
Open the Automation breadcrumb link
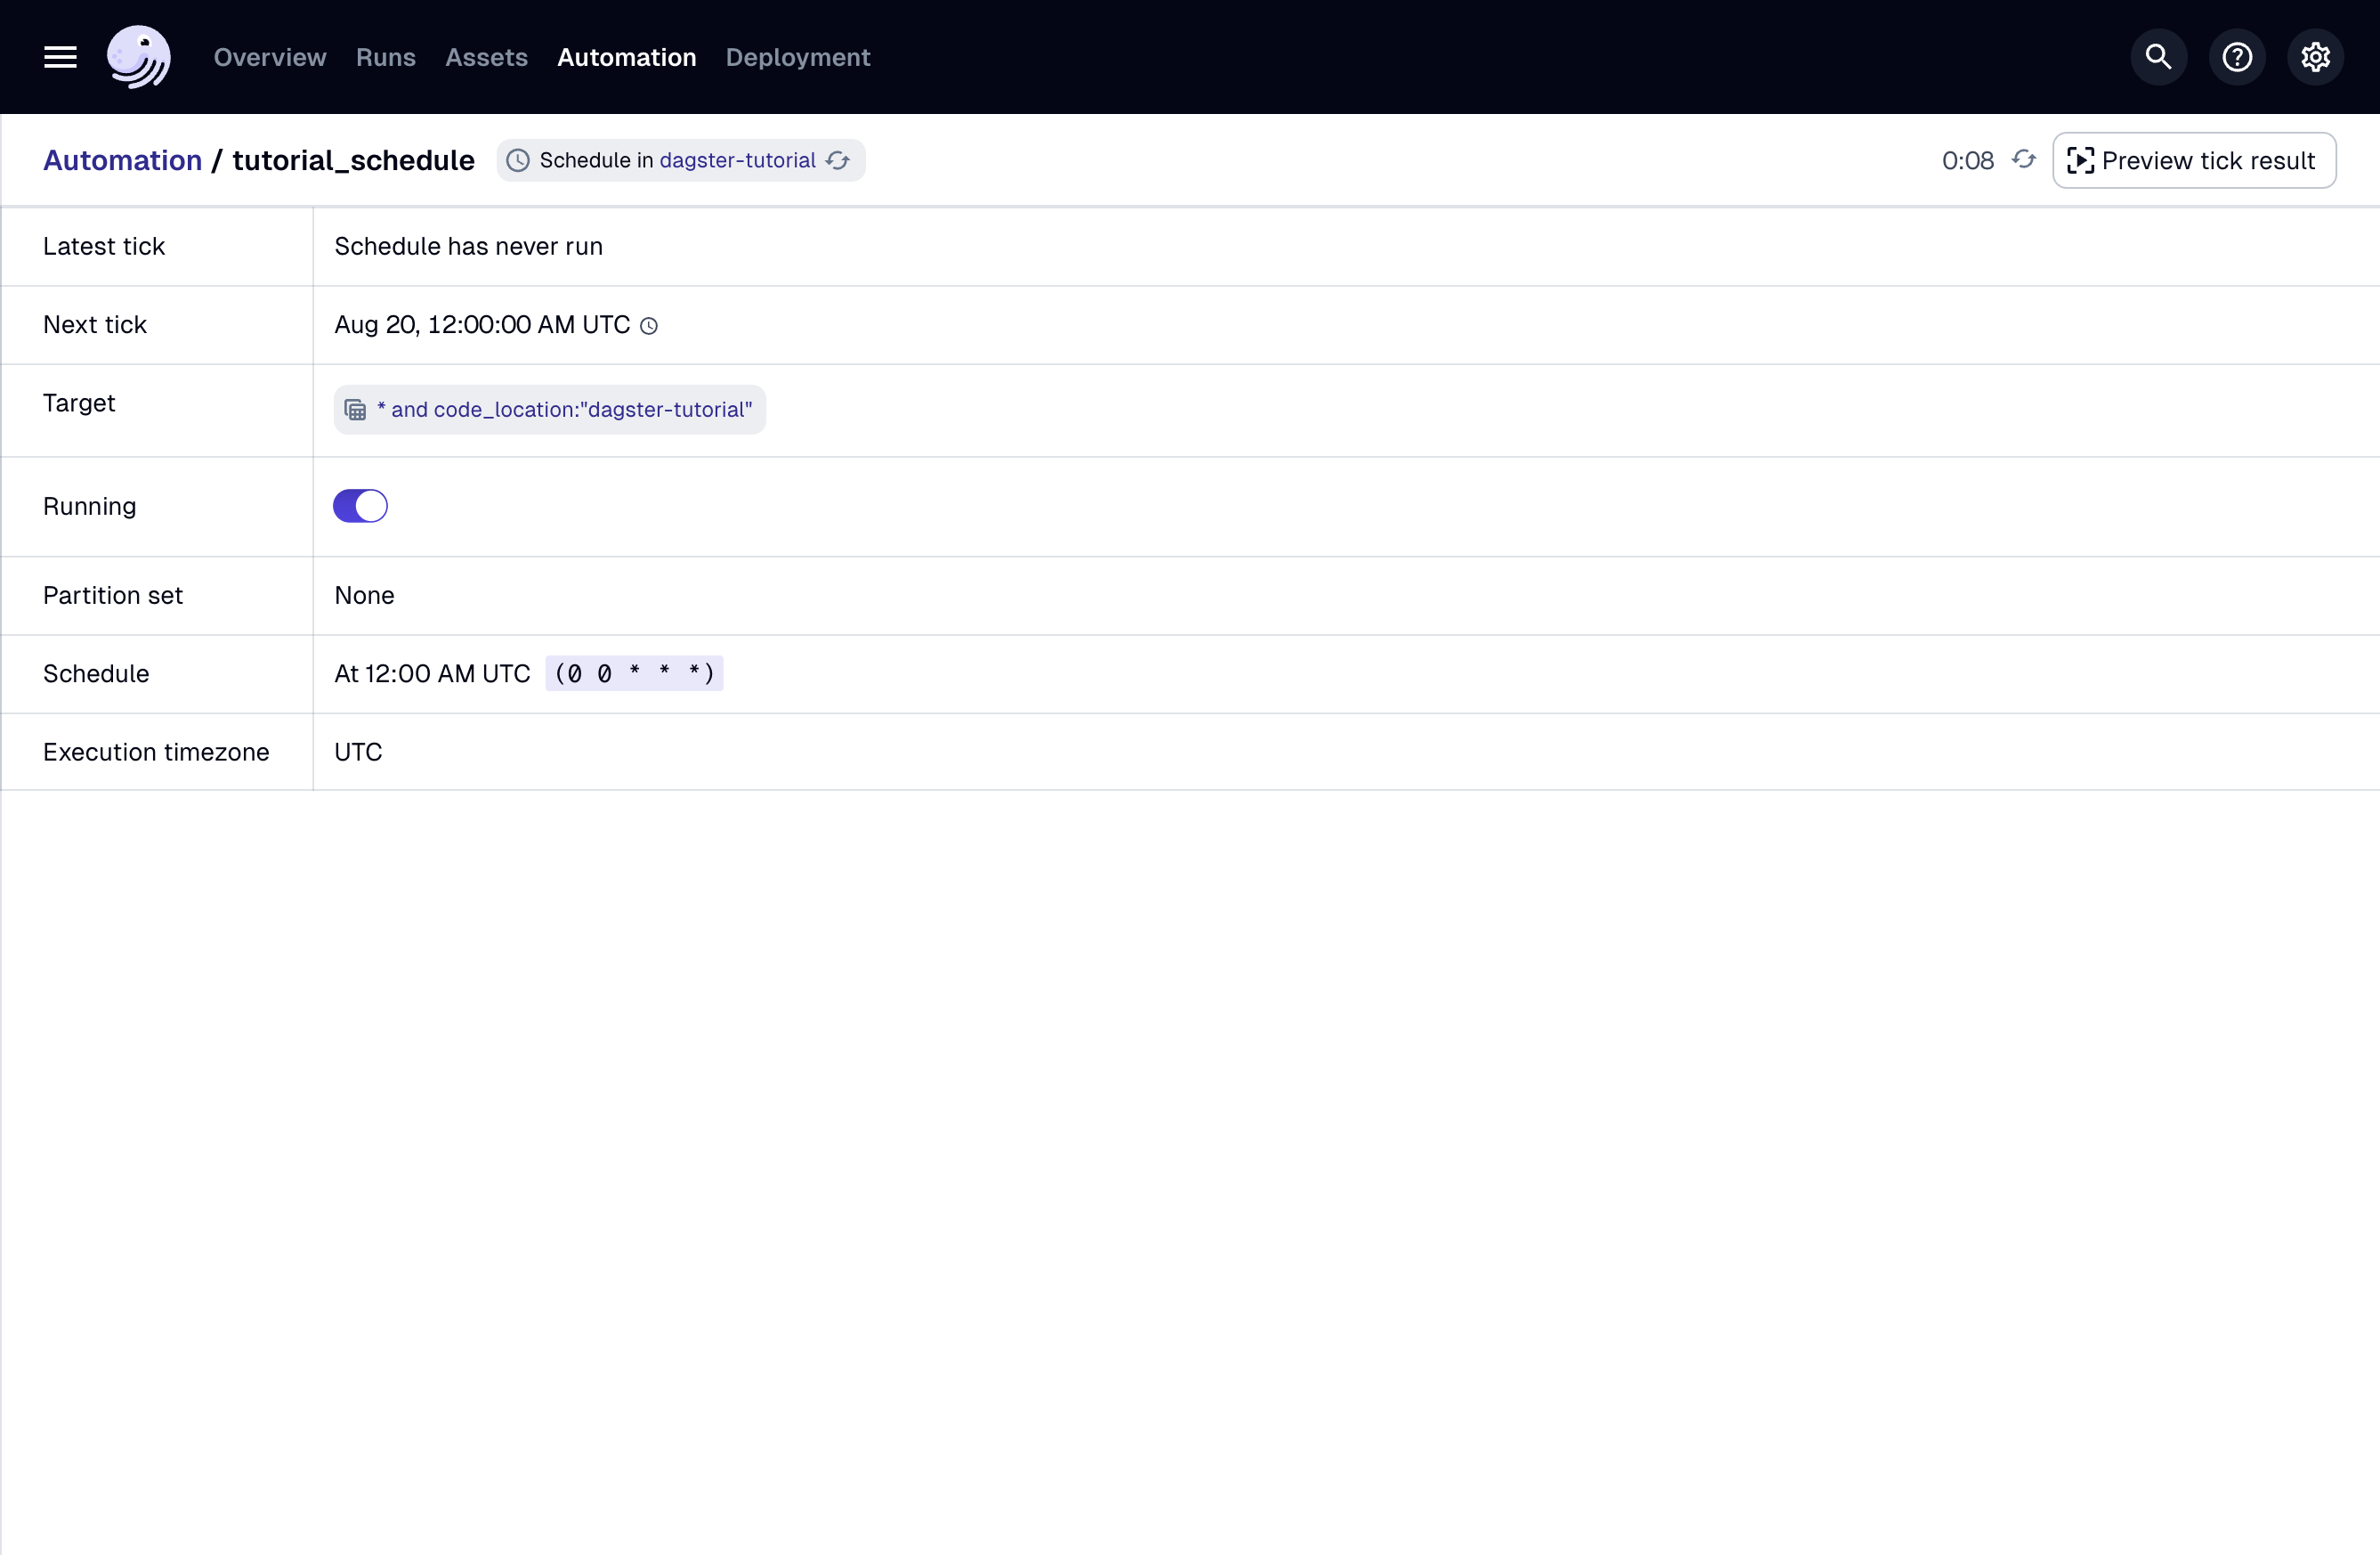coord(122,160)
